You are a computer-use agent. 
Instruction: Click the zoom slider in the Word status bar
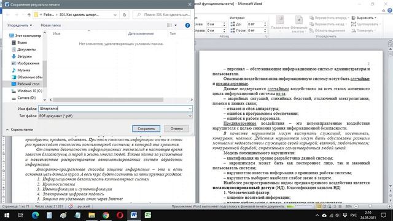(x=370, y=206)
